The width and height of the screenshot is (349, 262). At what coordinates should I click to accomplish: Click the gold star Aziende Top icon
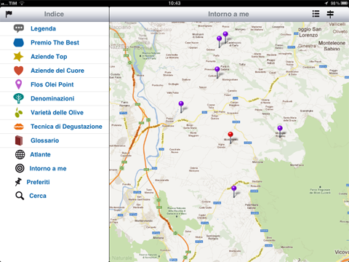pyautogui.click(x=18, y=57)
